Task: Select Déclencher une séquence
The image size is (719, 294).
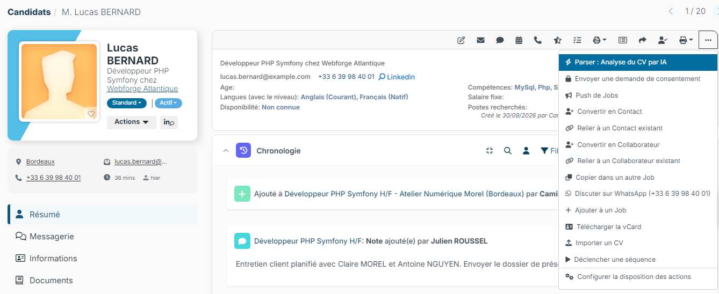Action: coord(638,260)
